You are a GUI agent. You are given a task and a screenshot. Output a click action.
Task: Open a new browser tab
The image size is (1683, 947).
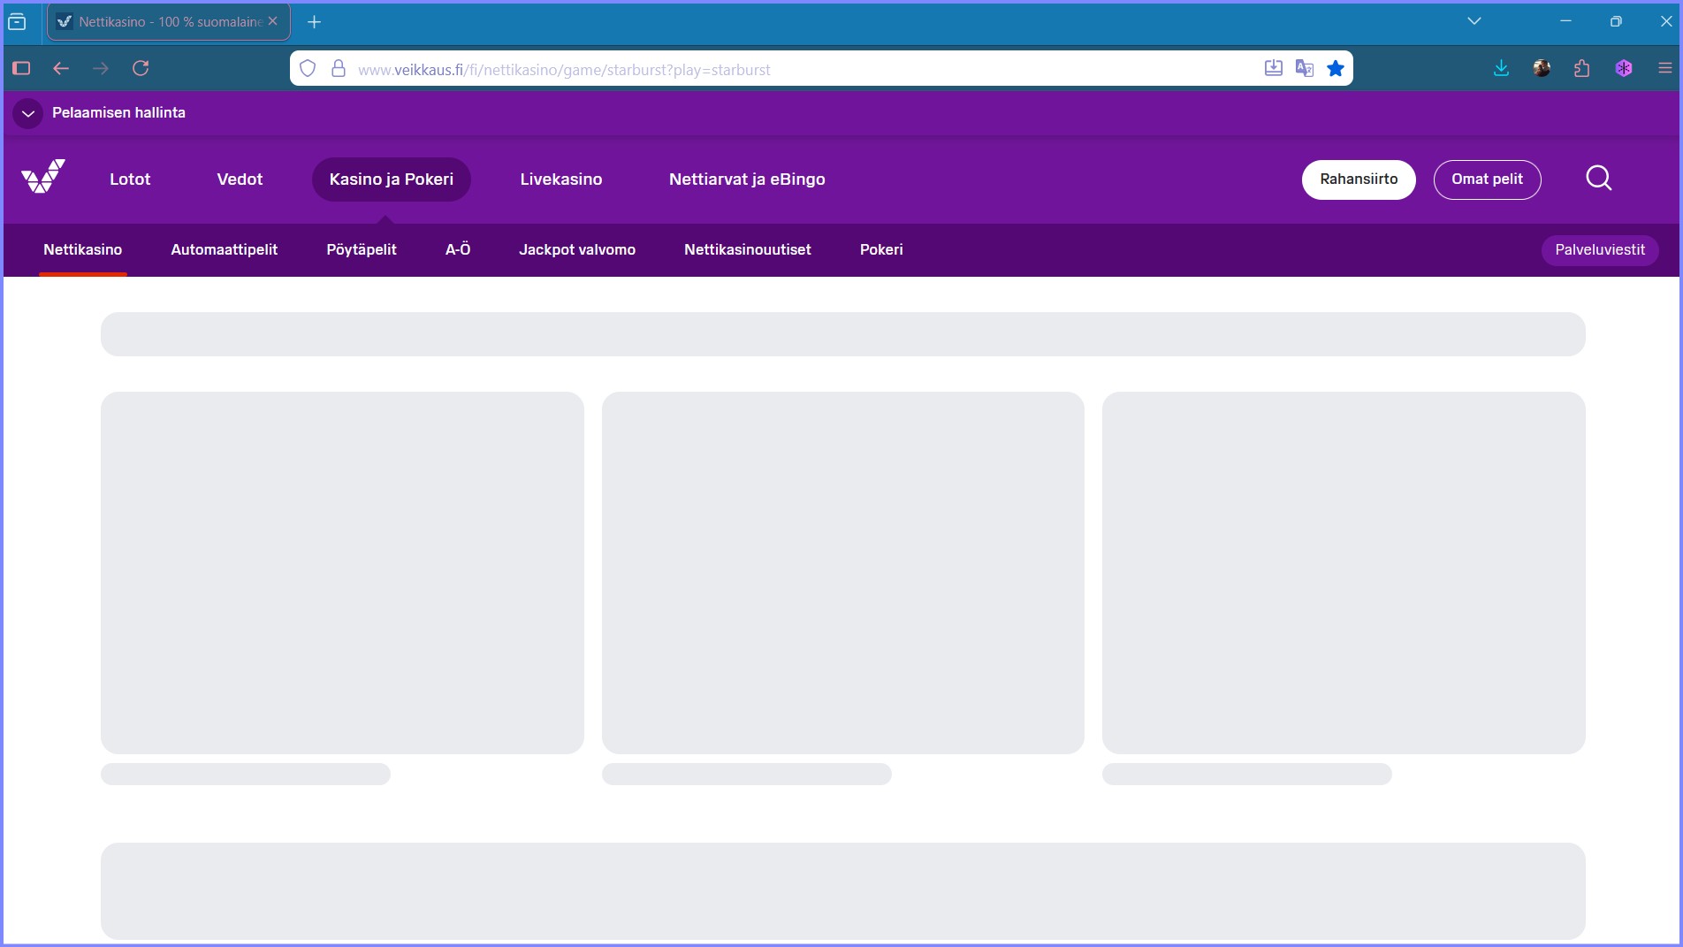pos(314,22)
